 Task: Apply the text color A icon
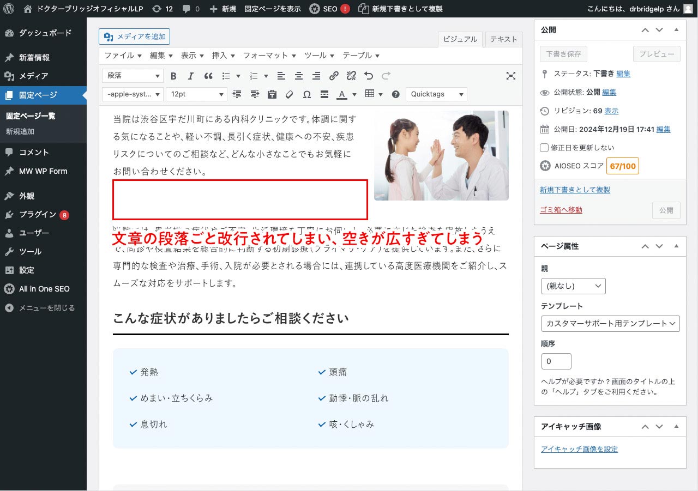342,94
